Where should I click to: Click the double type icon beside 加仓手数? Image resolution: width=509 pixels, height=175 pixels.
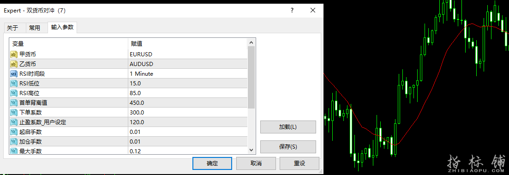pos(14,142)
